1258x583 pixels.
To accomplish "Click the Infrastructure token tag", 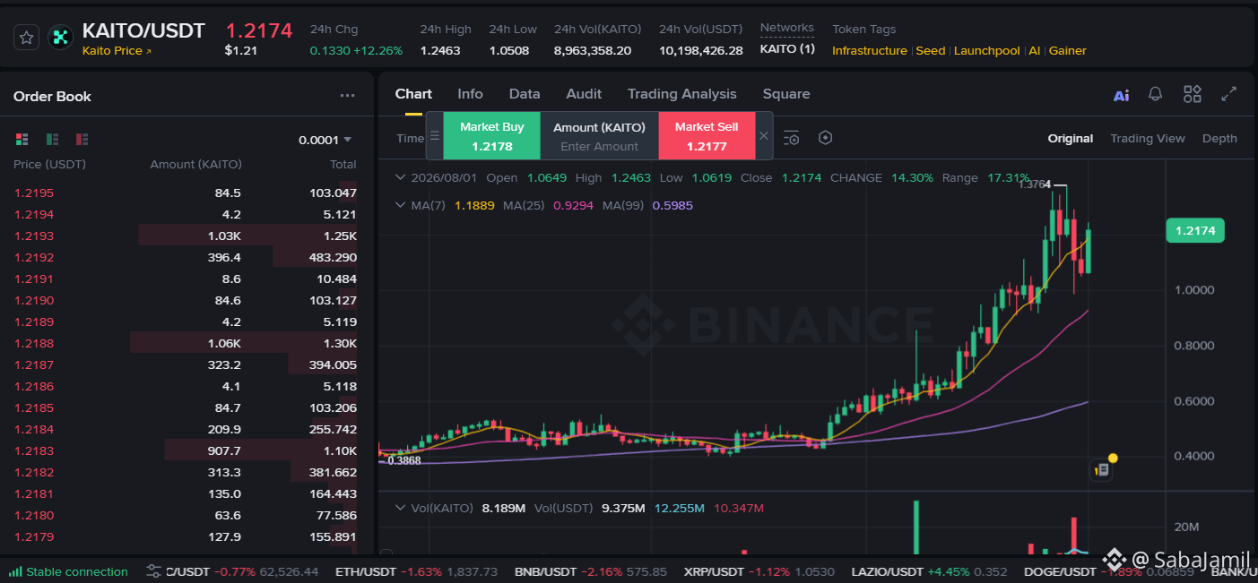I will click(870, 51).
